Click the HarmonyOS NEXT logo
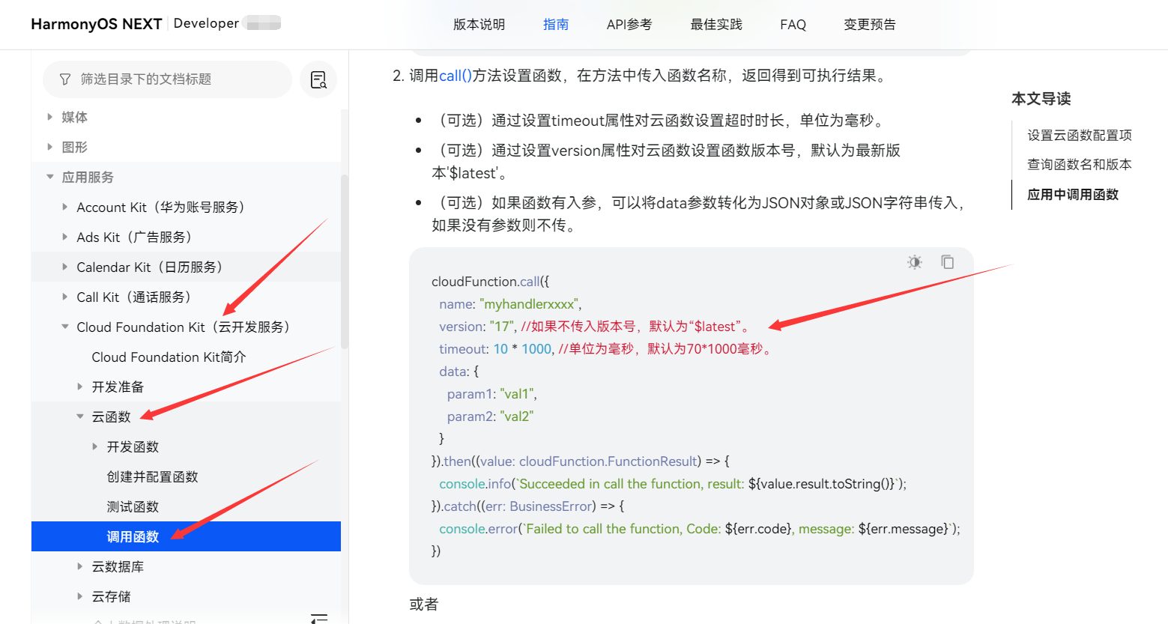This screenshot has height=624, width=1168. 97,24
